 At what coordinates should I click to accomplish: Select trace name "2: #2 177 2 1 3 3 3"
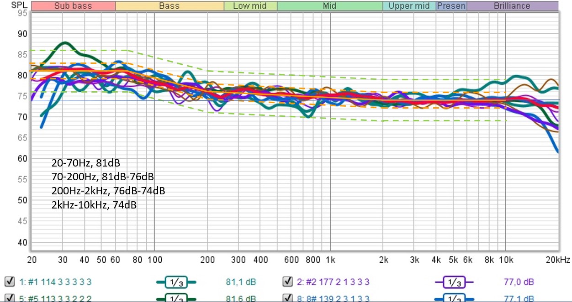[x=333, y=282]
